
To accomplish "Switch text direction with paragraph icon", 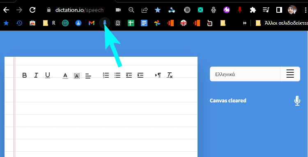I will [x=158, y=75].
